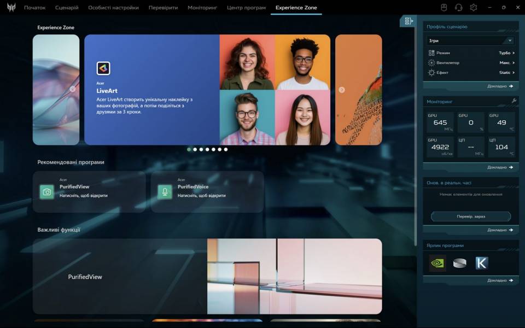Viewport: 525px width, 328px height.
Task: Open the coil-shaped app shortcut
Action: [x=460, y=263]
